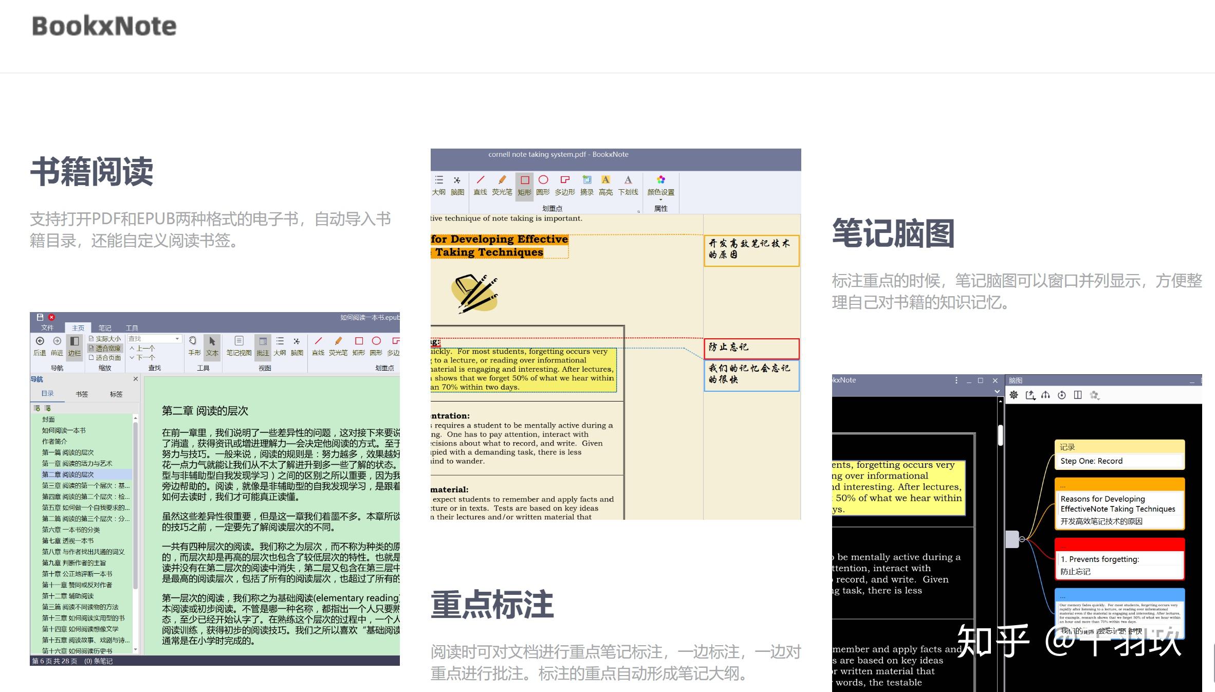Open the 书签 bookmarks tab
The width and height of the screenshot is (1215, 692).
click(x=82, y=394)
